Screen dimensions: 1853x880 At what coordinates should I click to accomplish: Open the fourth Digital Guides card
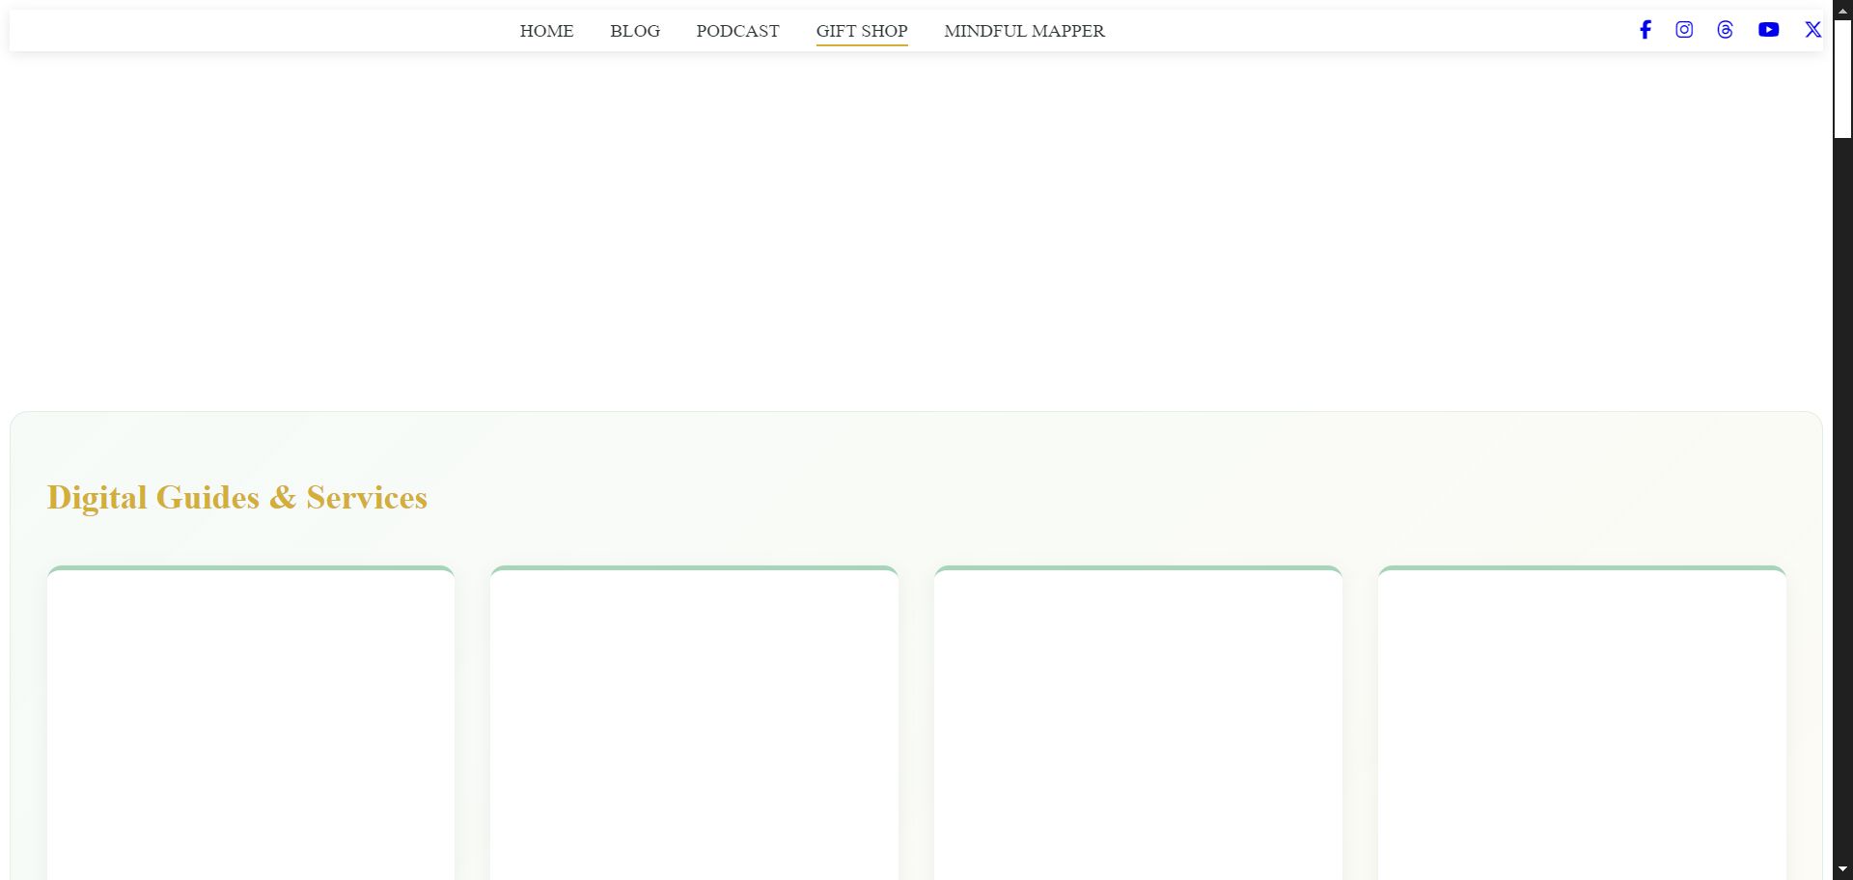(x=1582, y=724)
